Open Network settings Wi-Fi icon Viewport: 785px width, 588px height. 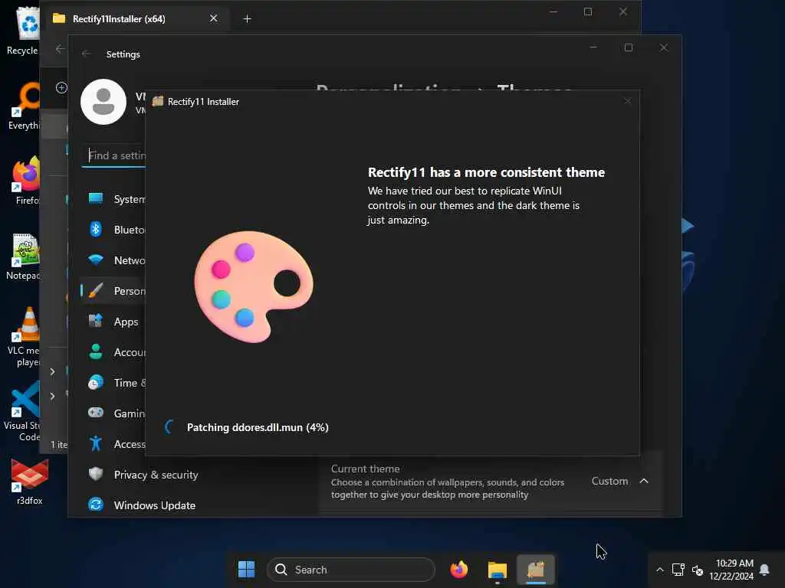pos(96,260)
